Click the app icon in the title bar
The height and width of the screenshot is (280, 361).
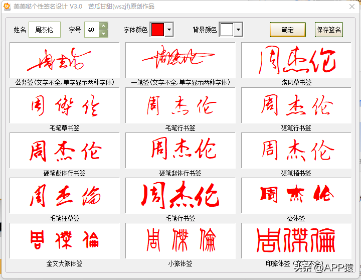[x=7, y=6]
